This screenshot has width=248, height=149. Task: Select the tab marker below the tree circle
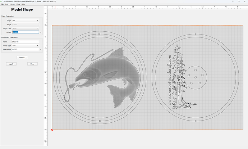(x=196, y=121)
